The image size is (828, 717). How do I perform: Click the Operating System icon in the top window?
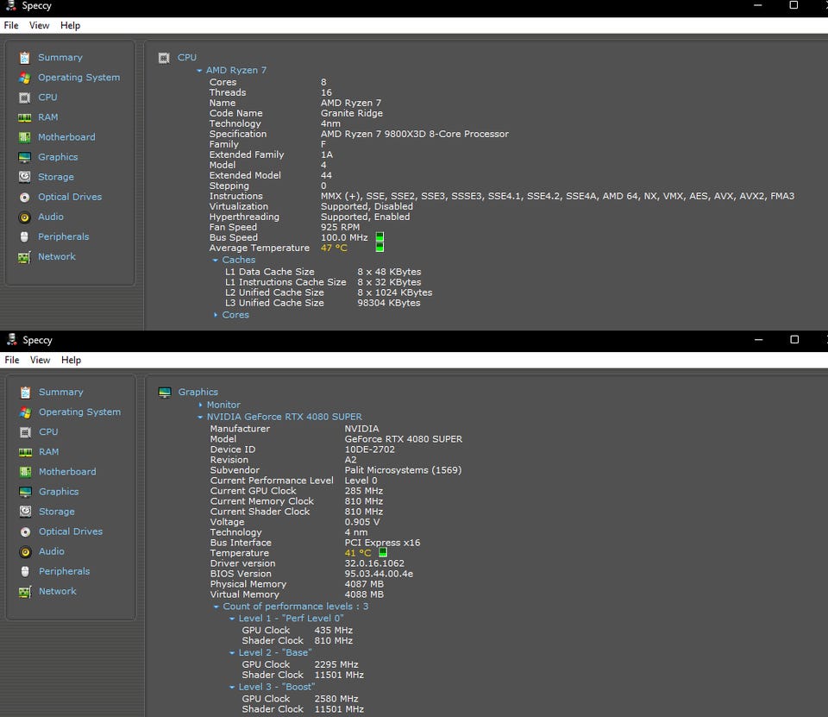pos(24,78)
